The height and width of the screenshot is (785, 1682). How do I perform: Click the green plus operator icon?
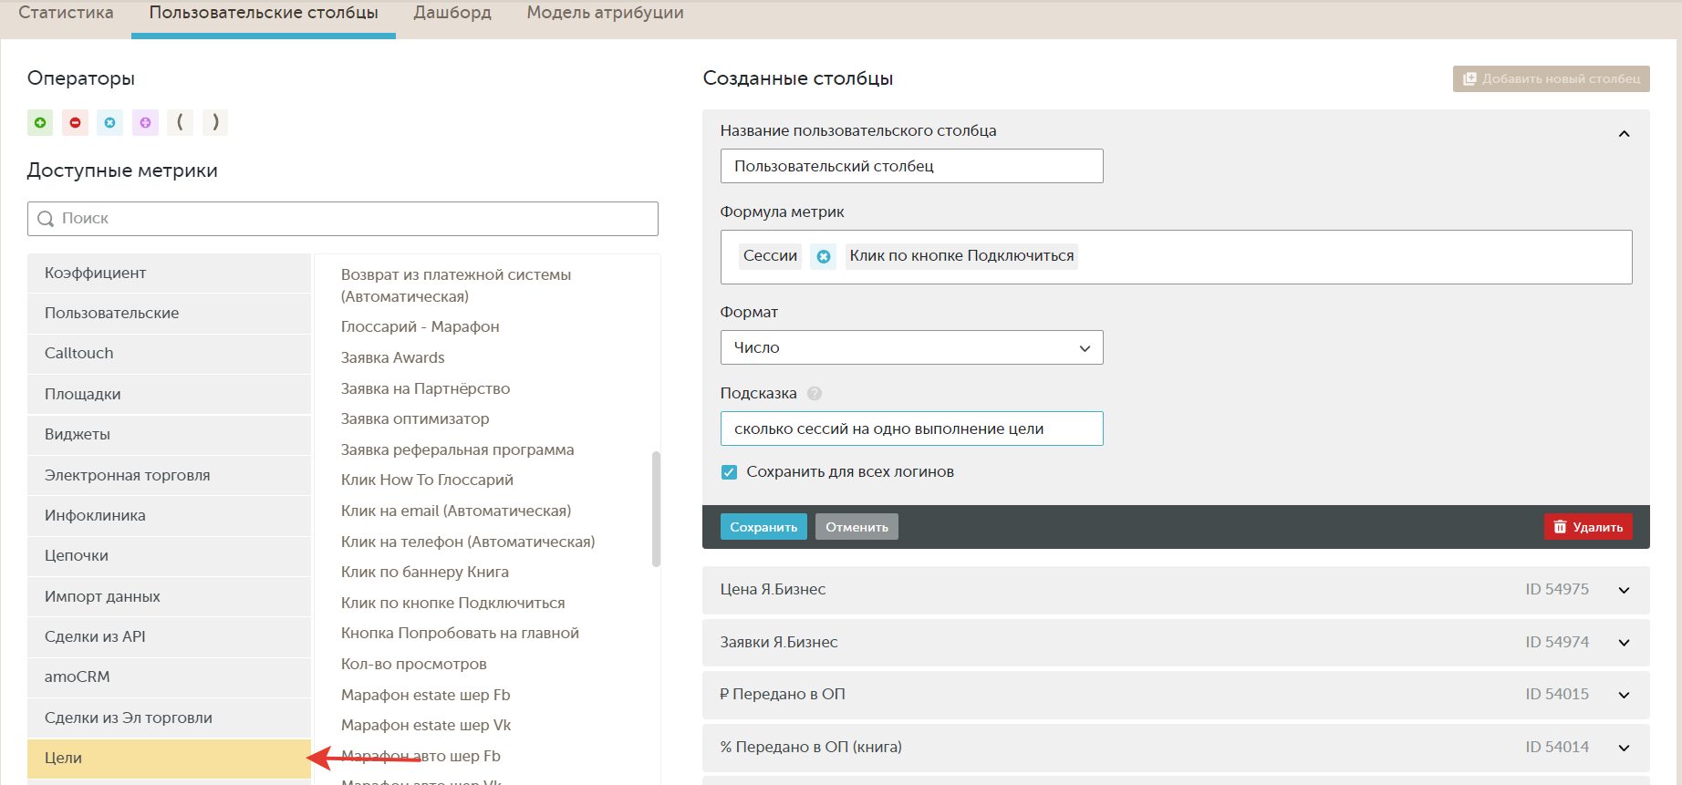40,122
